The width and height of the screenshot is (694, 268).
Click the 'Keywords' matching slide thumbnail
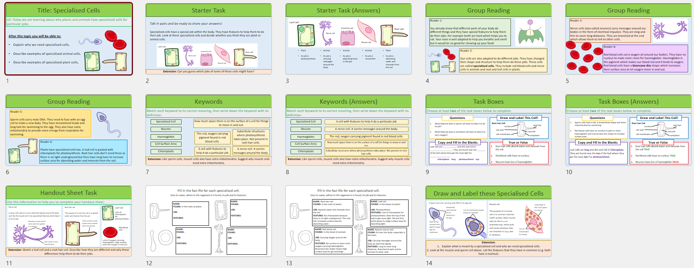tap(208, 130)
